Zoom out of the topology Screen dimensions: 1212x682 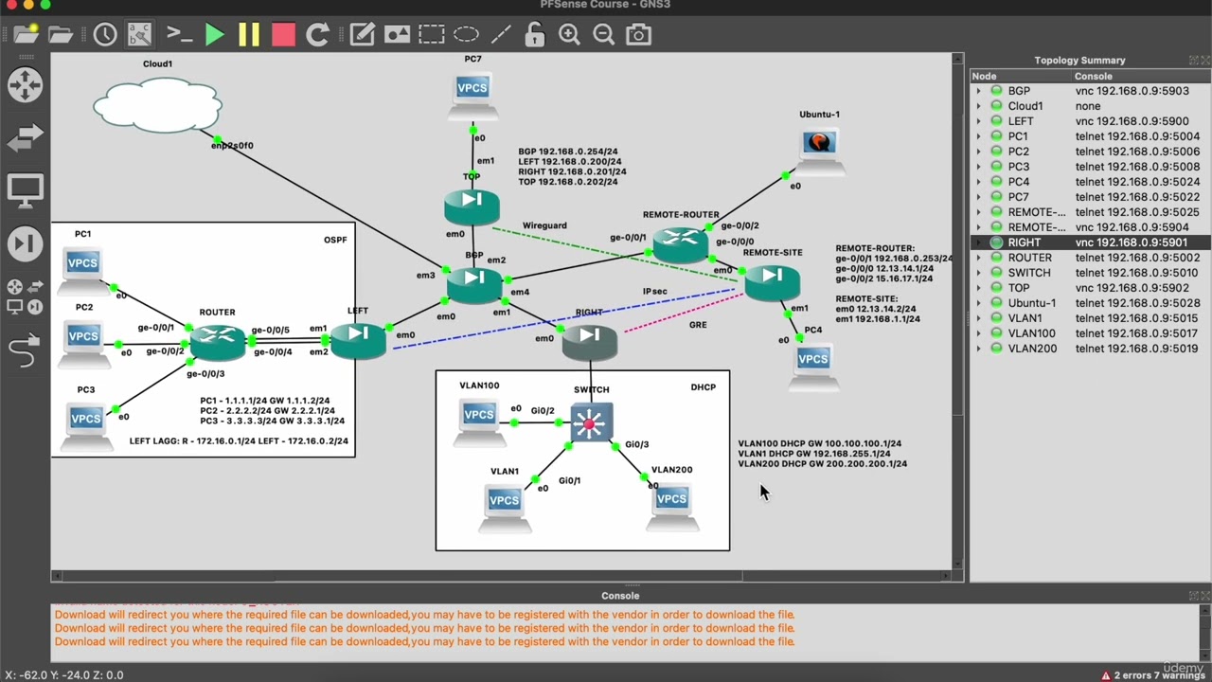tap(603, 35)
